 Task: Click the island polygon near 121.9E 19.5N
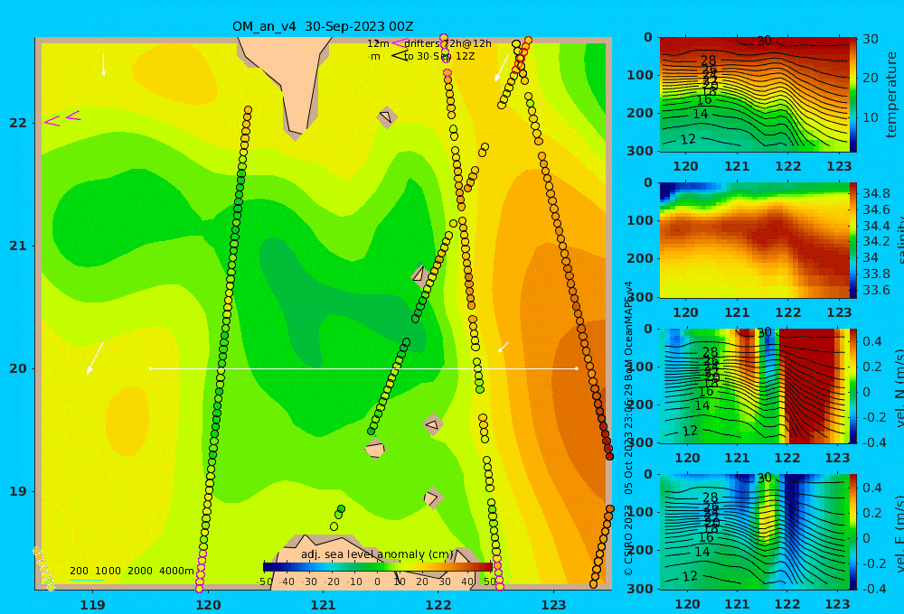pyautogui.click(x=432, y=425)
